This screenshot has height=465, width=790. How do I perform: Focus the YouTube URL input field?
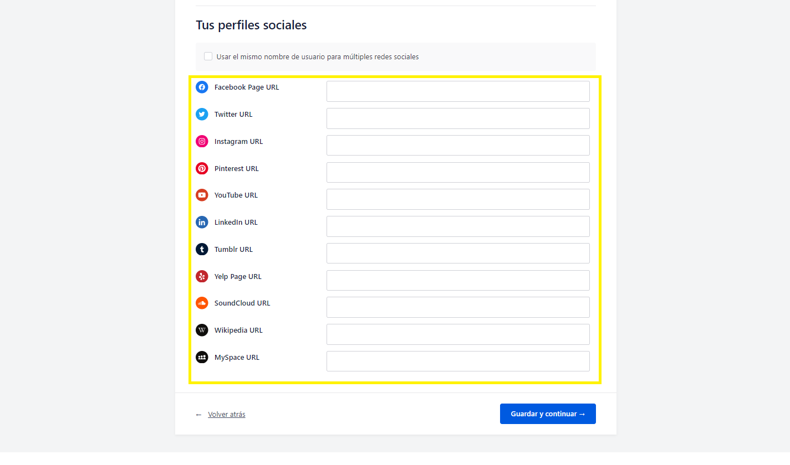[x=458, y=199]
